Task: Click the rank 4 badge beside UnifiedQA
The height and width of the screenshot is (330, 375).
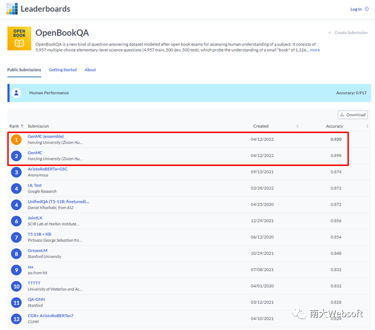Action: 16,205
